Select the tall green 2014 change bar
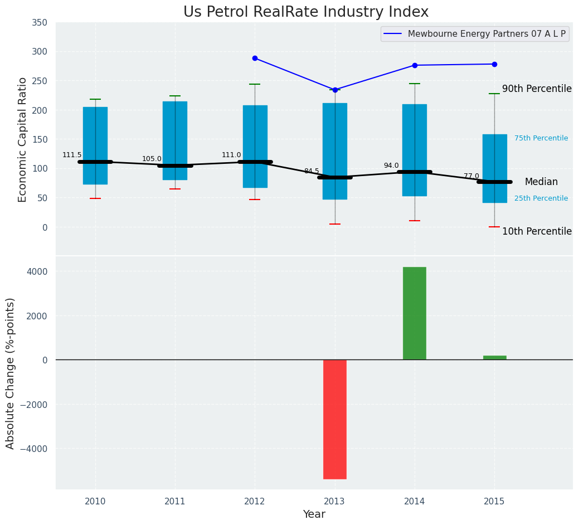Viewport: 579px width, 525px height. pyautogui.click(x=415, y=313)
